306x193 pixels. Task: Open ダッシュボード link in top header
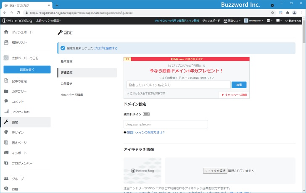(x=211, y=21)
